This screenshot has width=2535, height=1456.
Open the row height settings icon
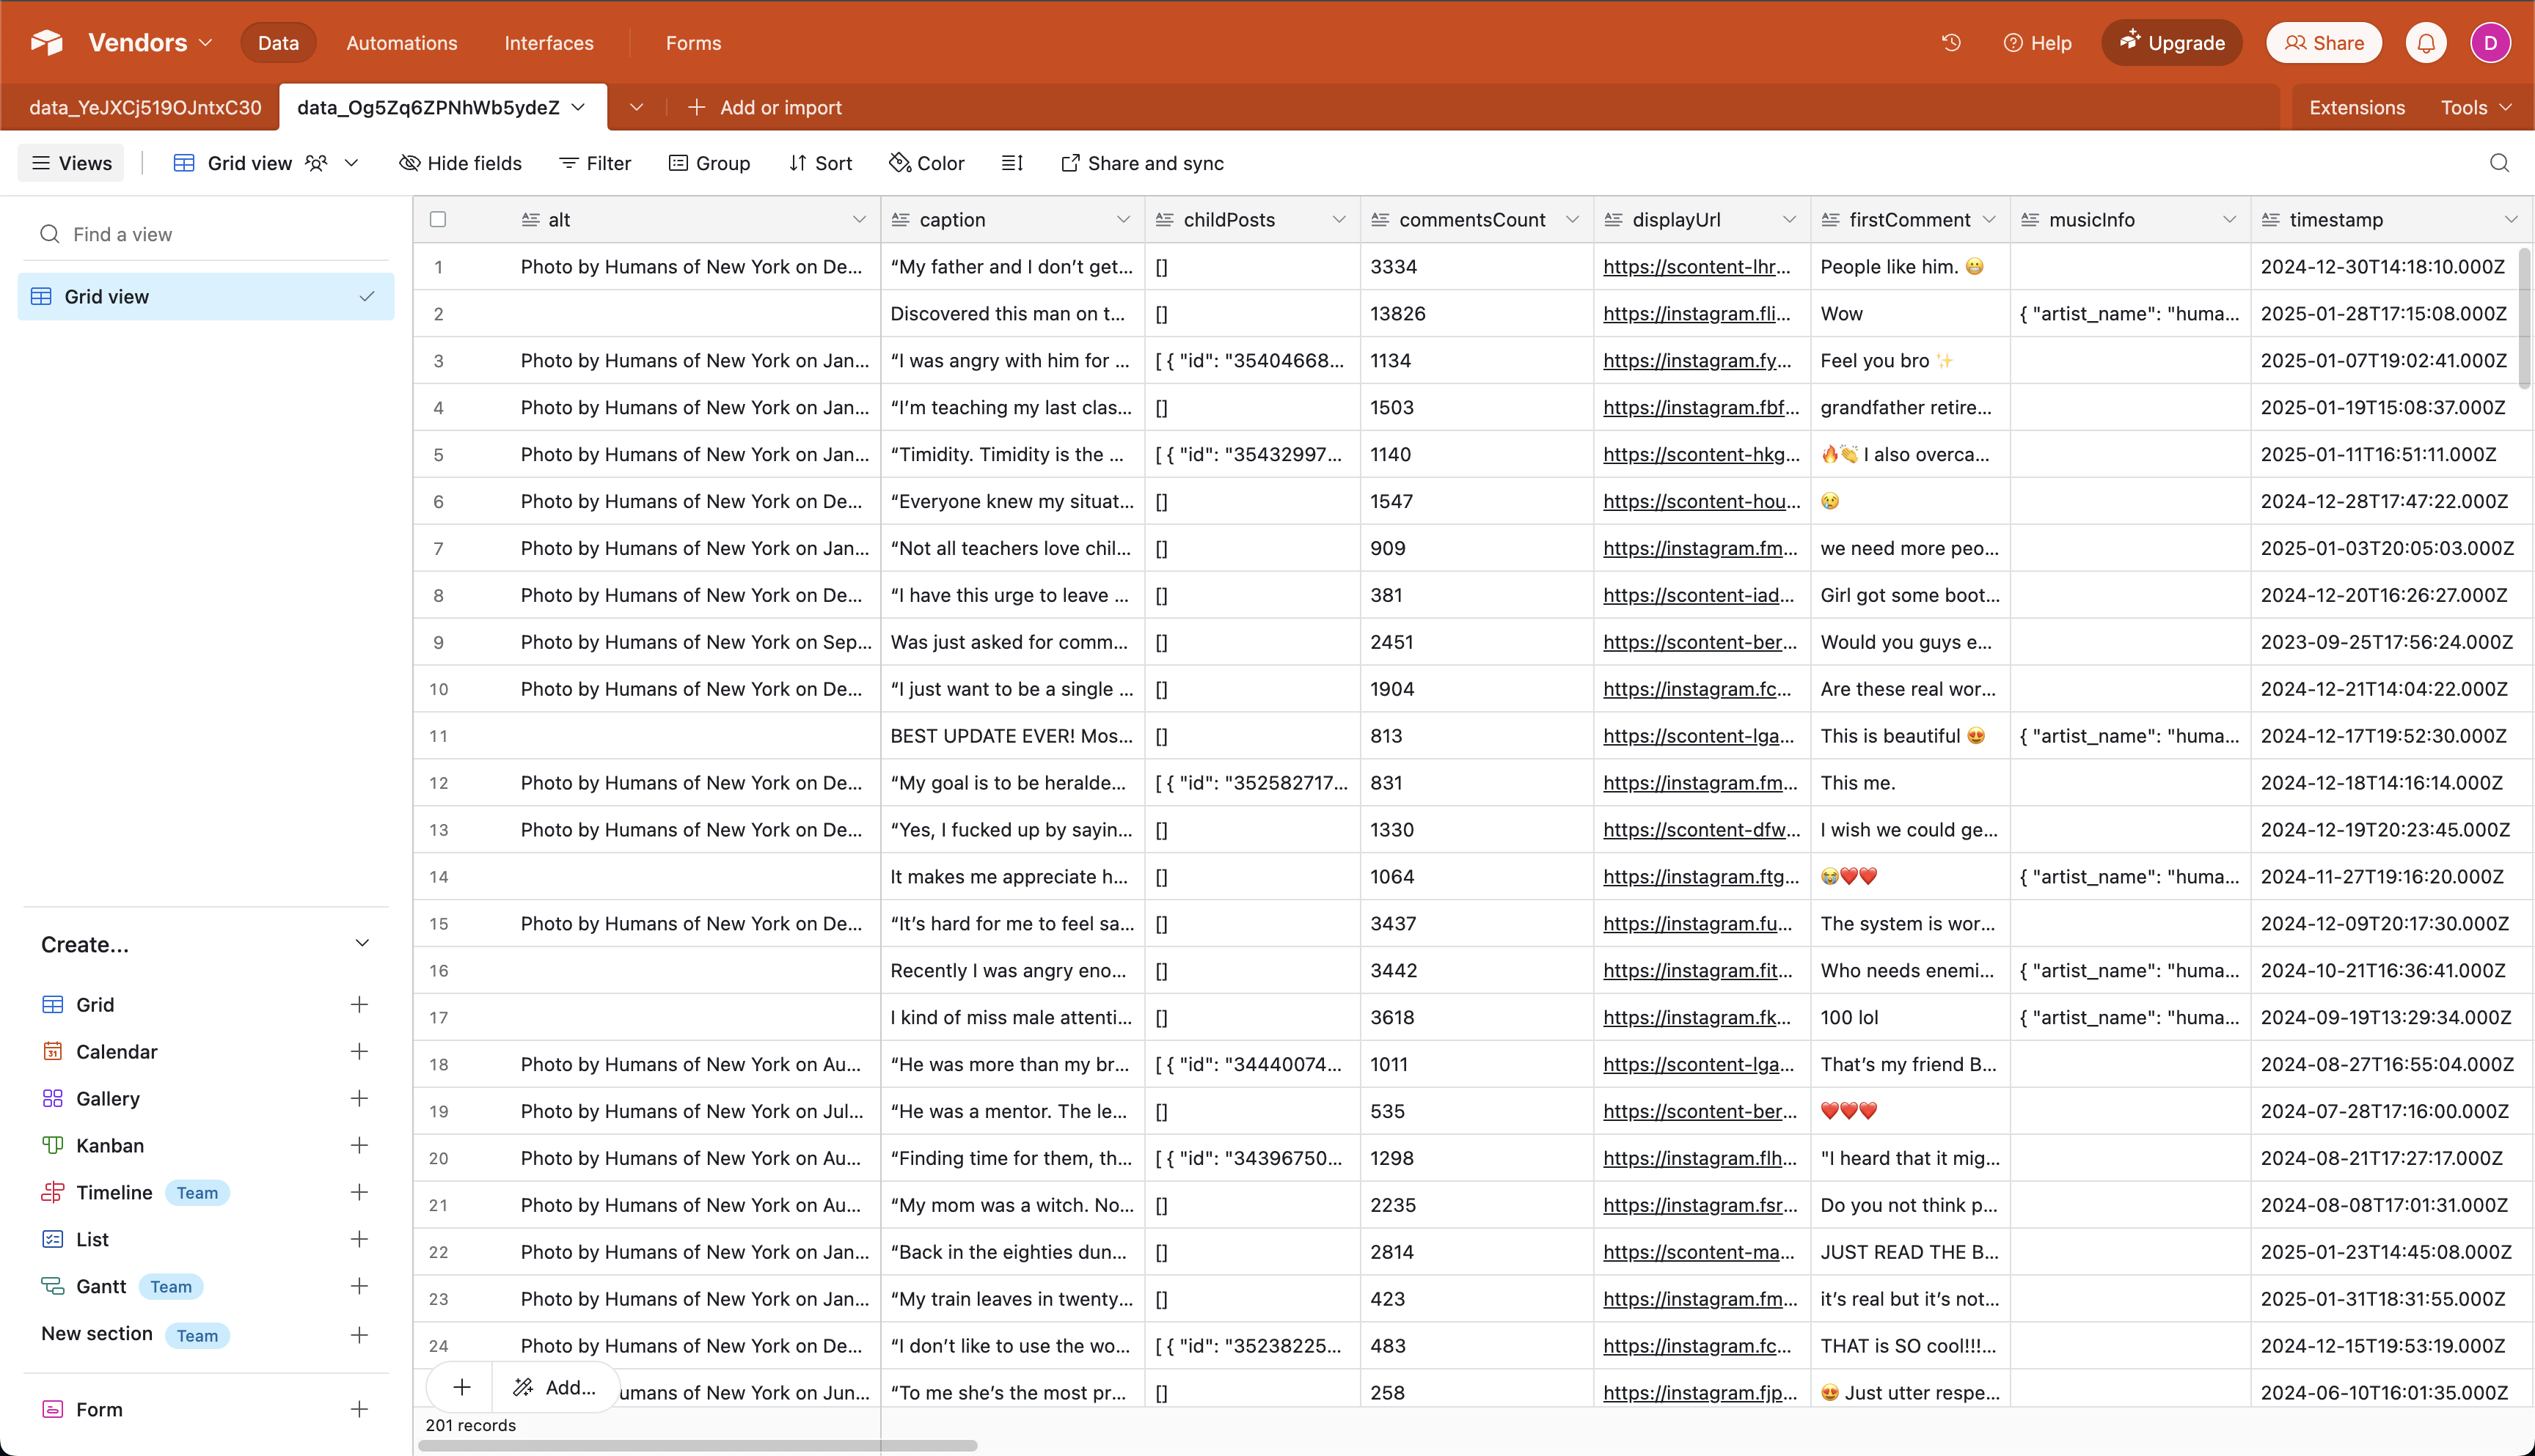(1012, 162)
